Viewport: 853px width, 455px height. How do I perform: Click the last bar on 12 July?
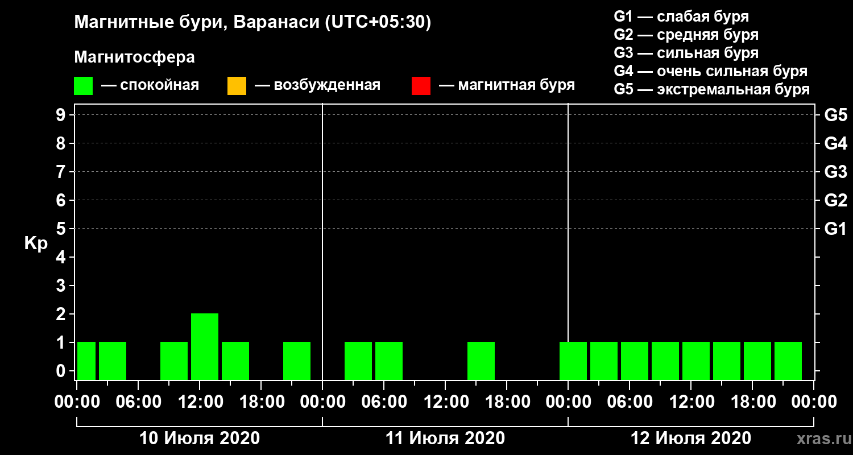click(788, 361)
